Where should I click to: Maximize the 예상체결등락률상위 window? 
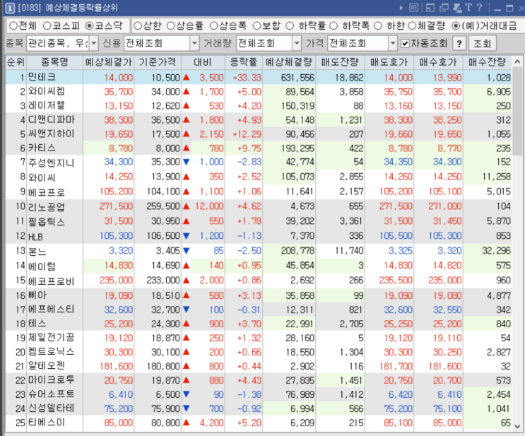(509, 8)
